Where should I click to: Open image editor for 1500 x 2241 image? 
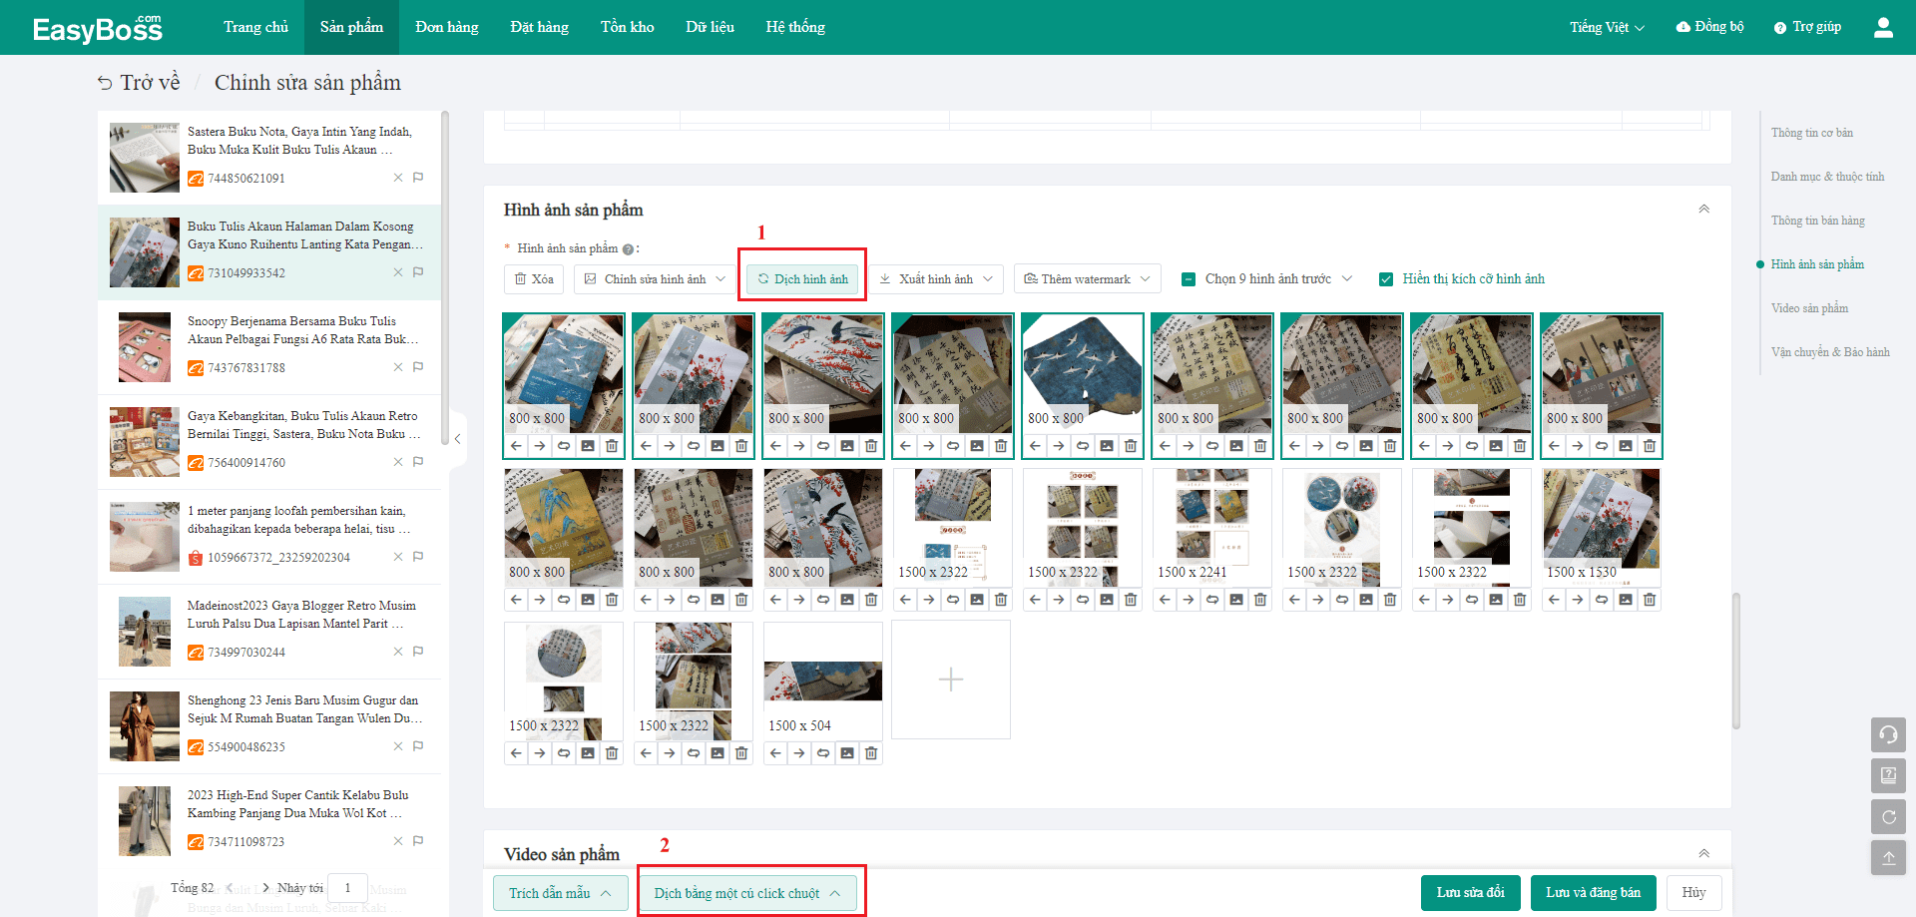1236,600
